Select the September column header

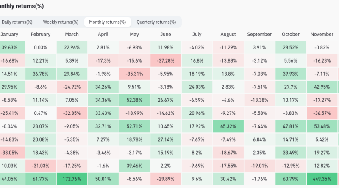259,35
